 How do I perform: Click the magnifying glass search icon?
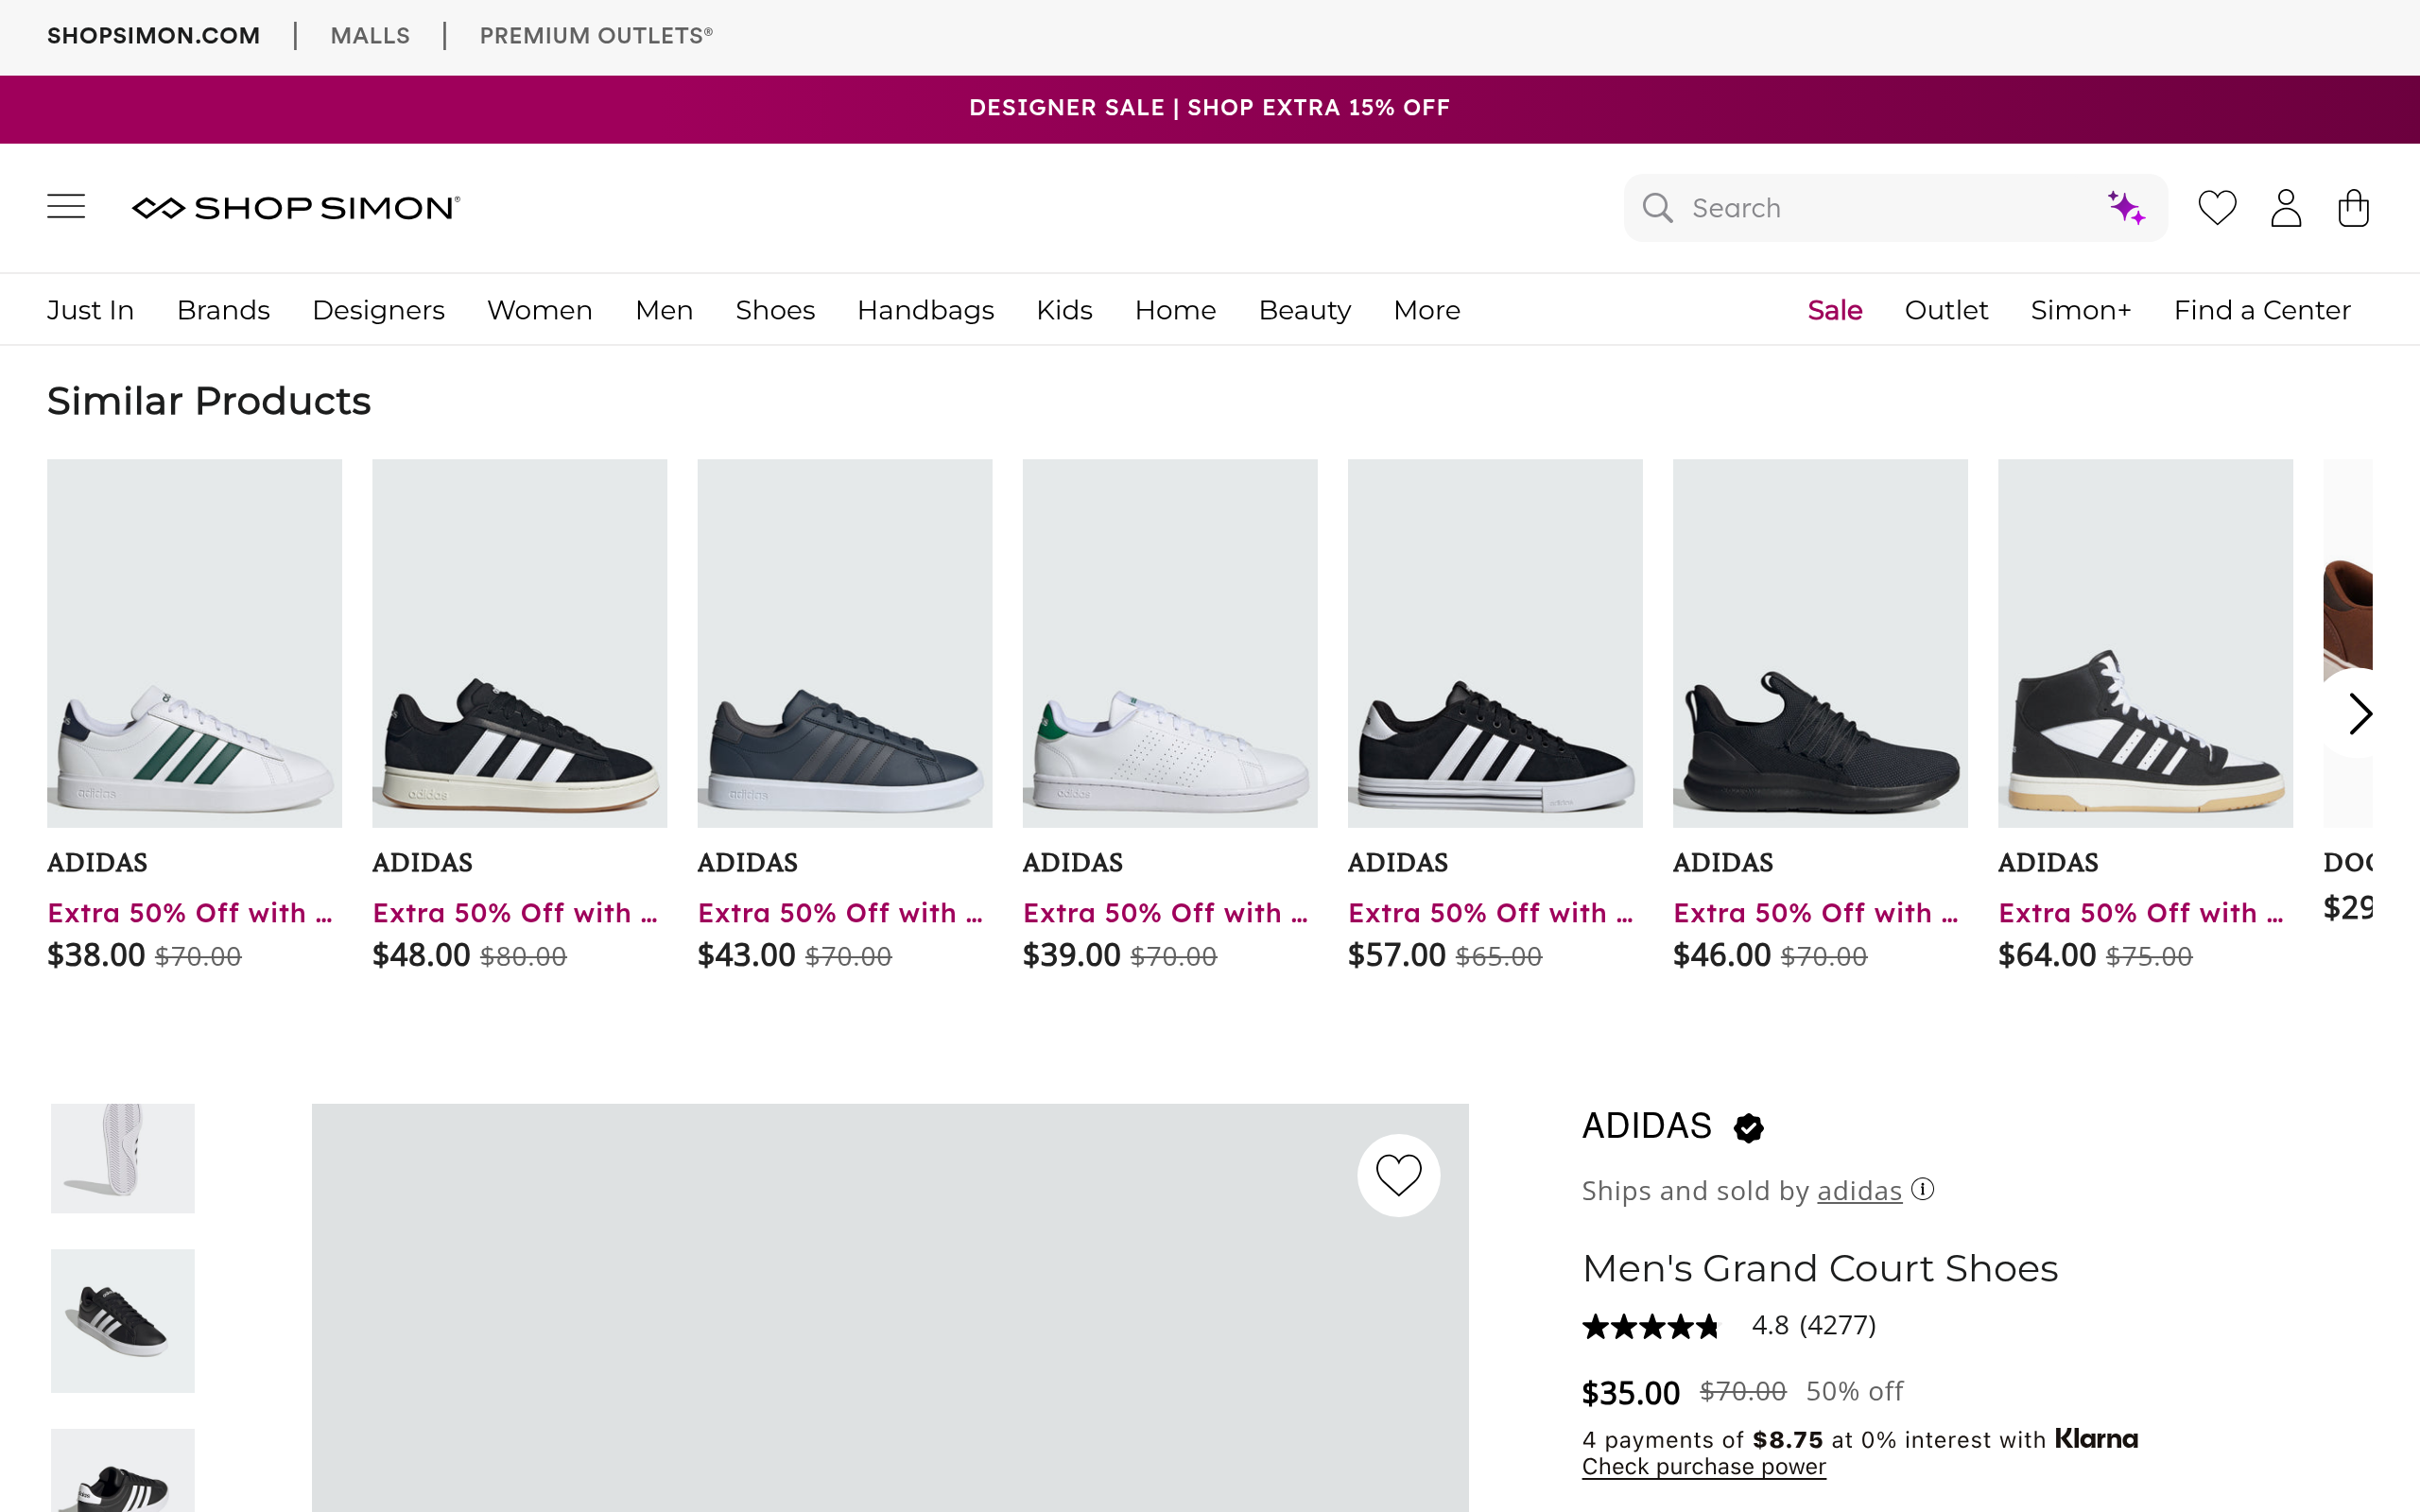1657,208
